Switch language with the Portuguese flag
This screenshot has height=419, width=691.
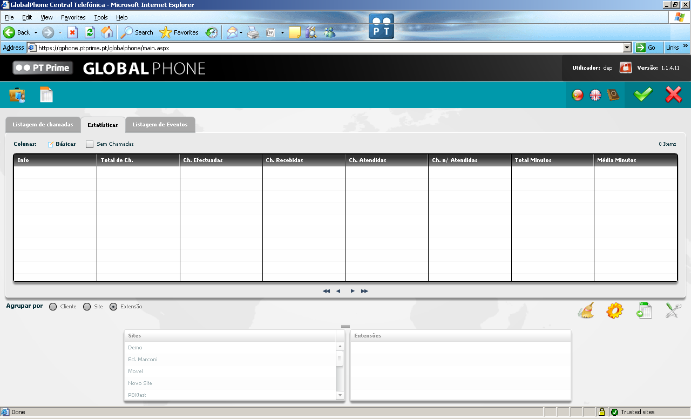coord(578,95)
